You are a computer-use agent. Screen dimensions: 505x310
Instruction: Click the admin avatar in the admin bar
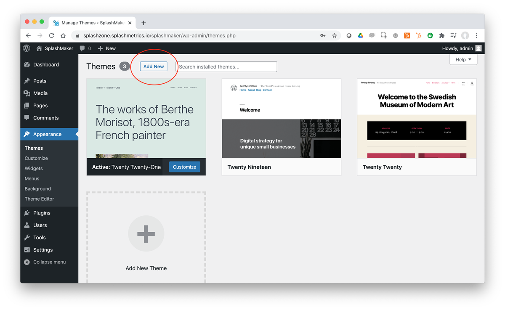[478, 48]
